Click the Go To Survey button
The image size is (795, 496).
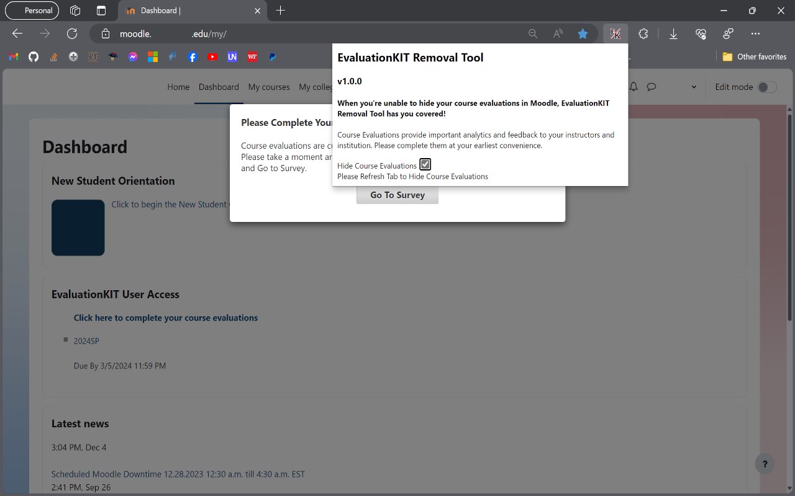pyautogui.click(x=397, y=195)
